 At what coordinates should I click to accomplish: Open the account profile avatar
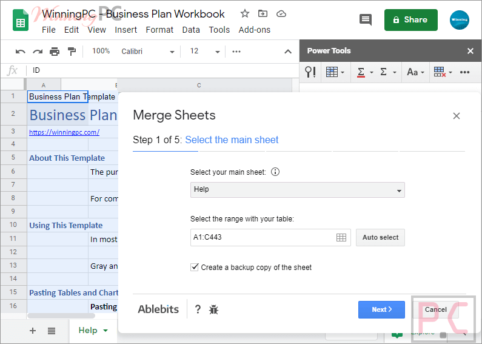[x=459, y=20]
